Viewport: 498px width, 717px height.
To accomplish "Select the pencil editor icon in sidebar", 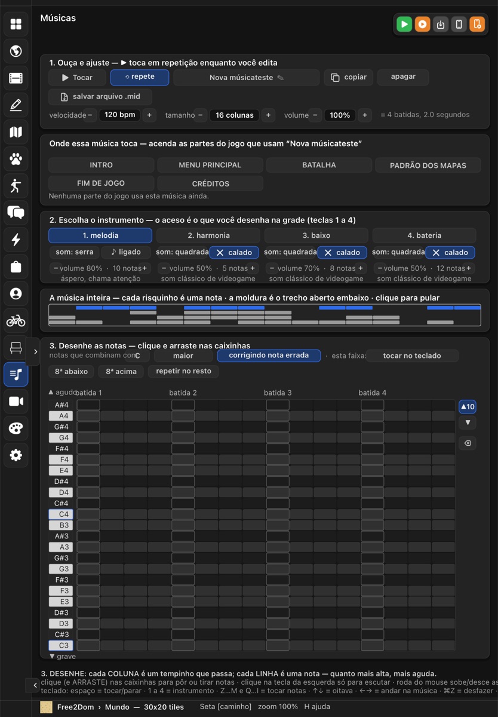I will [16, 105].
